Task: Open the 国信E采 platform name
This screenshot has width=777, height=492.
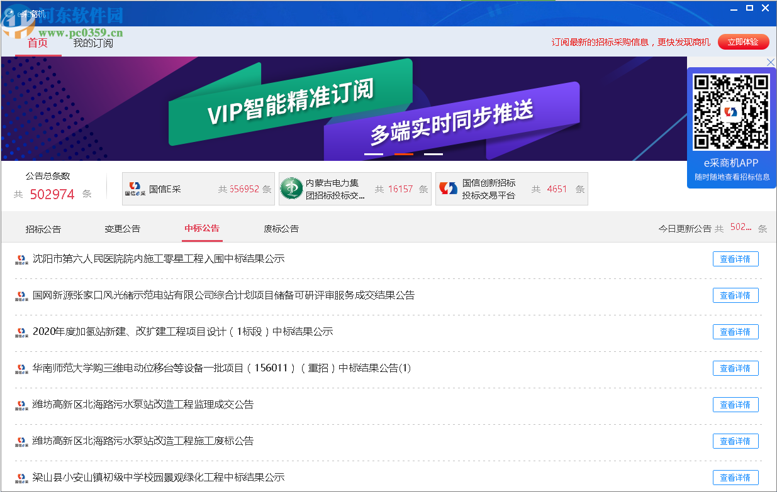Action: (x=165, y=189)
